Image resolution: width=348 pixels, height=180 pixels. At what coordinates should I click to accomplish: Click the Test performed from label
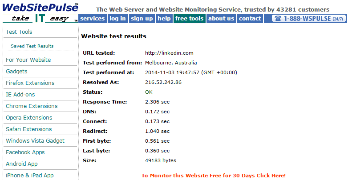point(112,63)
